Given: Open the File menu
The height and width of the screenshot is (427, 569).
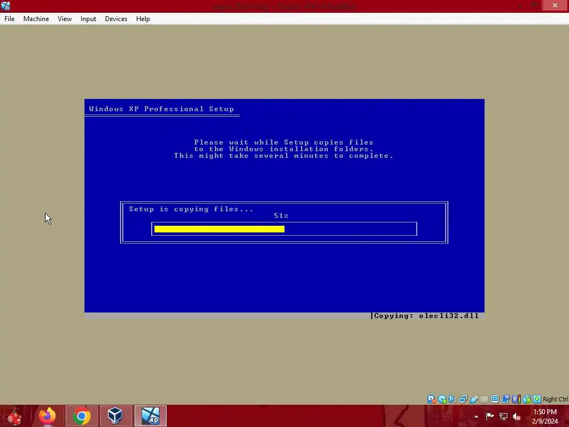Looking at the screenshot, I should tap(9, 19).
